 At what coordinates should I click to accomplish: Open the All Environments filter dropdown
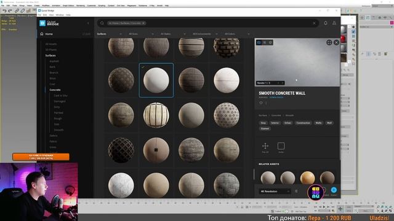tap(205, 34)
